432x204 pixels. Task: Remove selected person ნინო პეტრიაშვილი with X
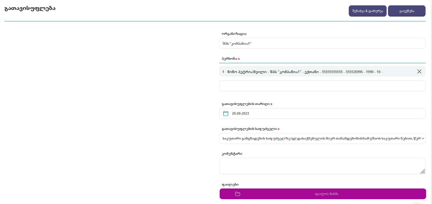(x=419, y=71)
